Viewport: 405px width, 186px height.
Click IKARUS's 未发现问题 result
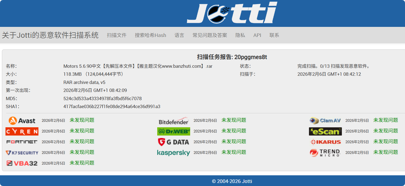(x=386, y=142)
